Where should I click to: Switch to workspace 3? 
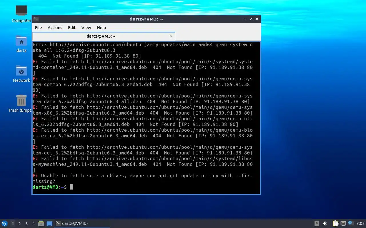pos(26,224)
